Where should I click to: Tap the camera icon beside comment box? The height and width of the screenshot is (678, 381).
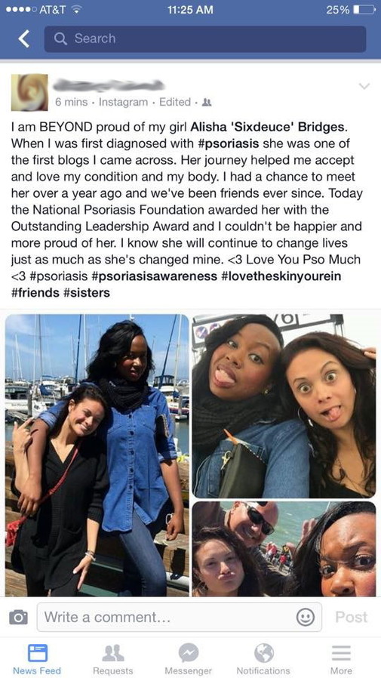19,617
